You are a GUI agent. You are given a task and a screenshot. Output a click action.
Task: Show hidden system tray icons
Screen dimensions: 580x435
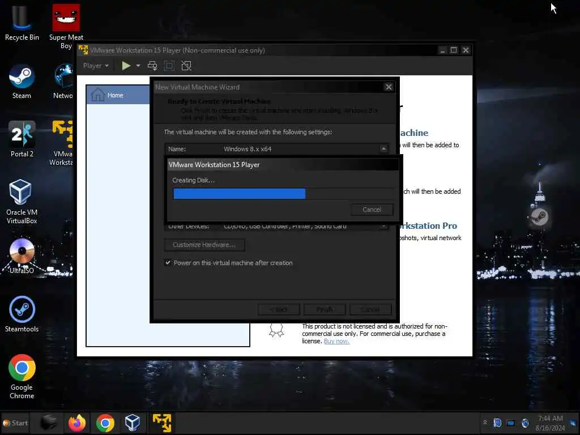485,423
